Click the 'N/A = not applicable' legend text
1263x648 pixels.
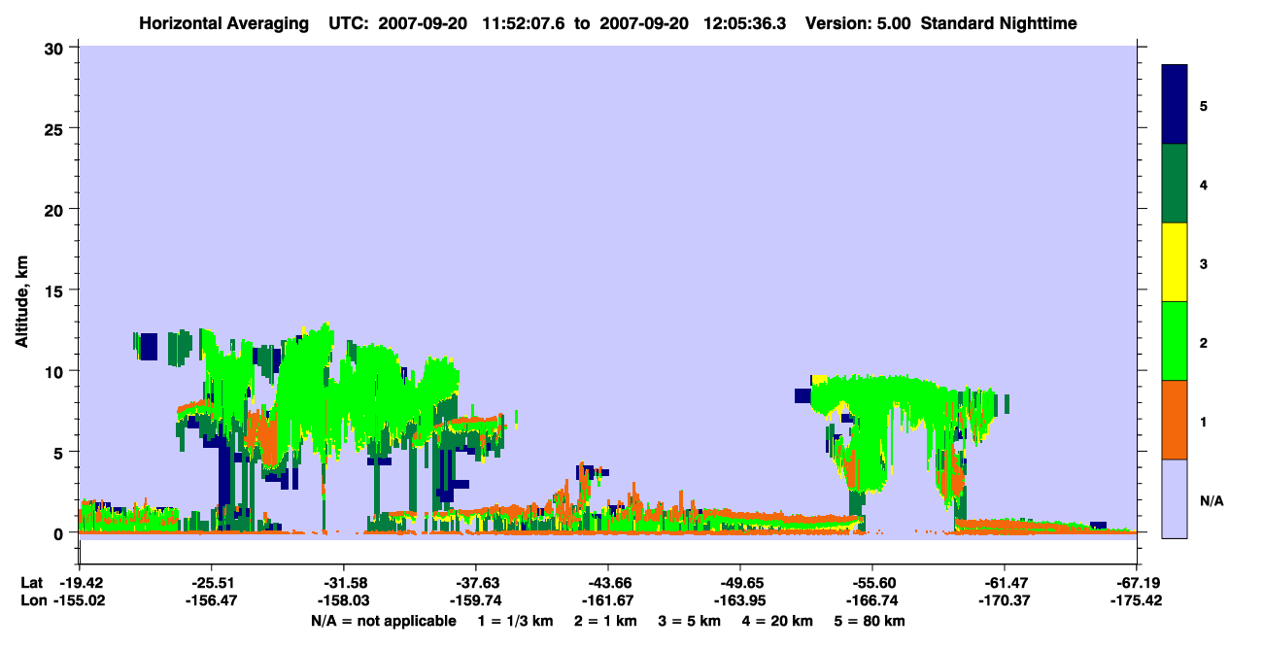click(384, 621)
